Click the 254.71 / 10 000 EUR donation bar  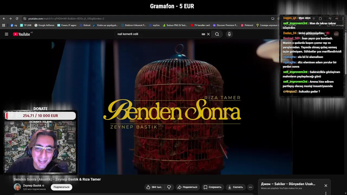tap(40, 116)
